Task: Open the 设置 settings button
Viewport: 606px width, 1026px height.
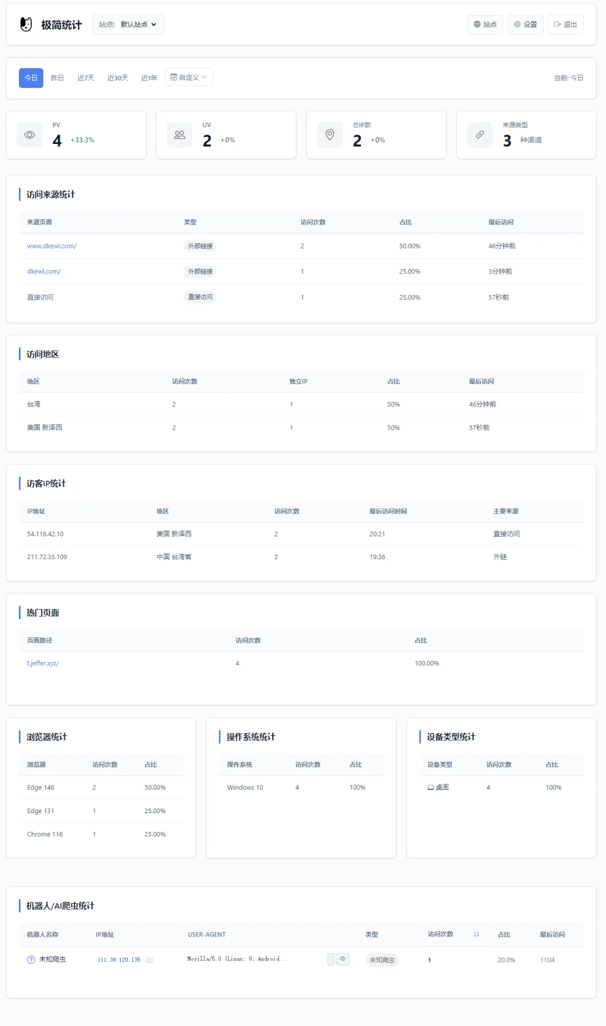Action: 525,24
